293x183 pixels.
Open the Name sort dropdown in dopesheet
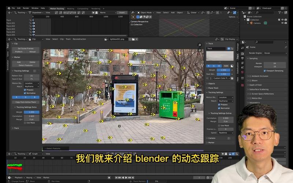coord(108,12)
